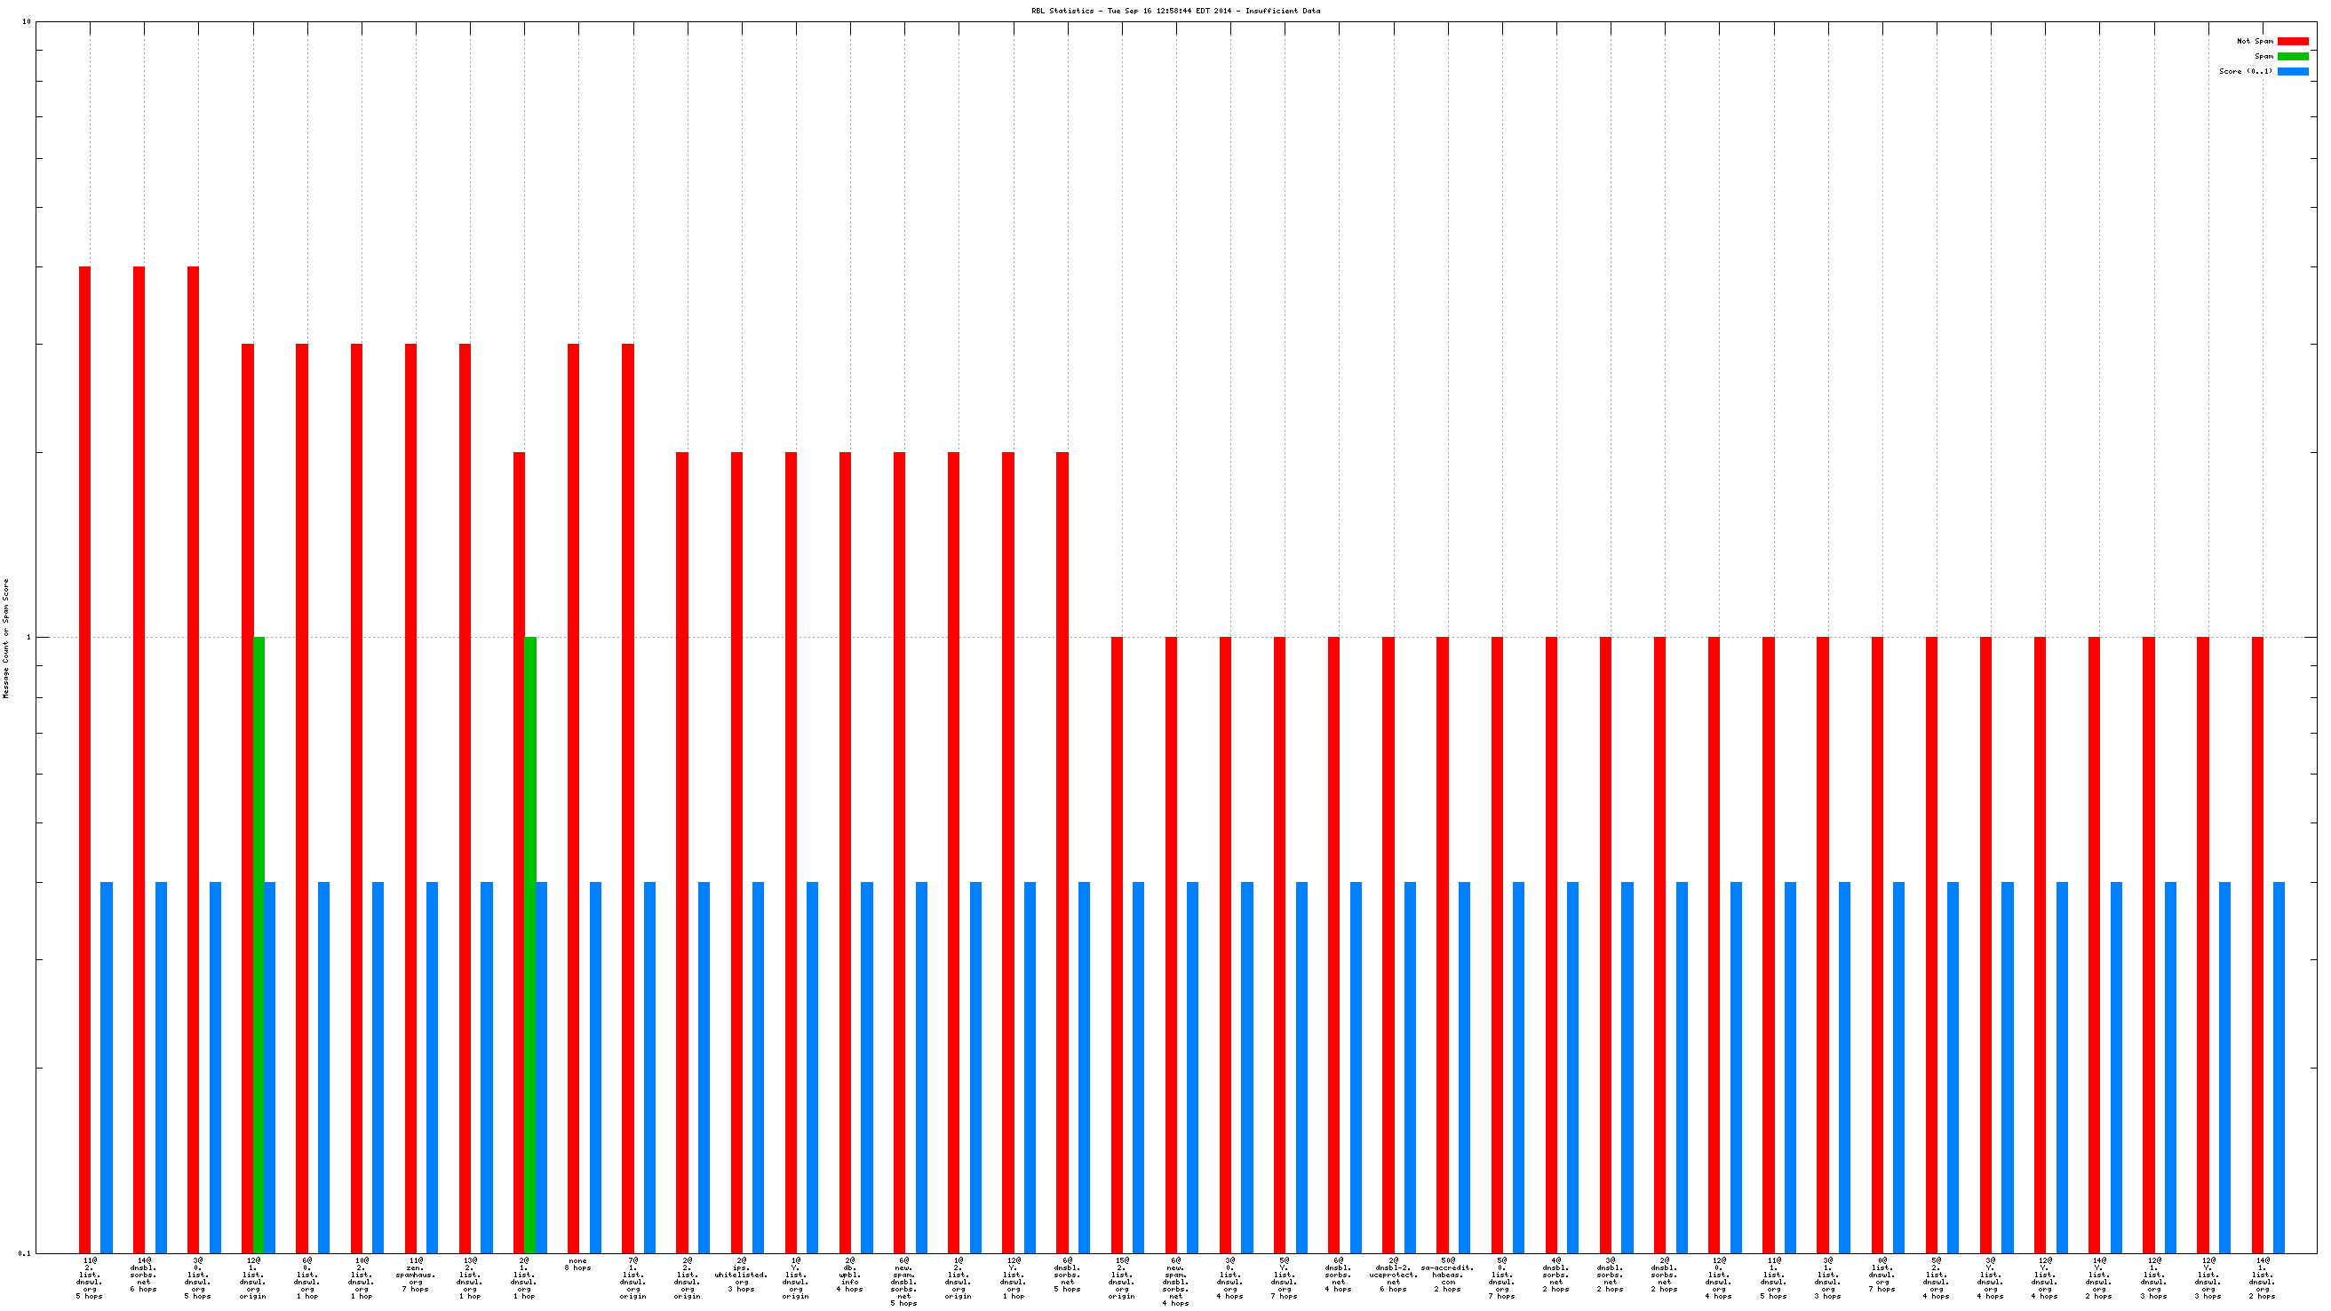Image resolution: width=2331 pixels, height=1311 pixels.
Task: Click the y-axis tick labeled 1
Action: tap(28, 637)
